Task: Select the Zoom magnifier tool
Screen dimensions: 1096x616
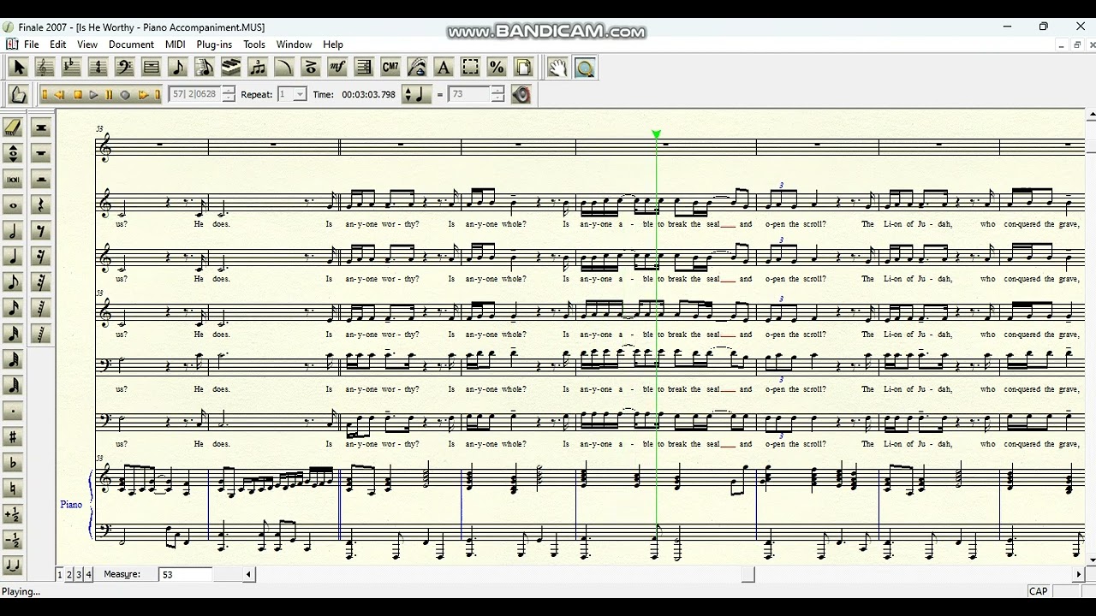Action: 585,68
